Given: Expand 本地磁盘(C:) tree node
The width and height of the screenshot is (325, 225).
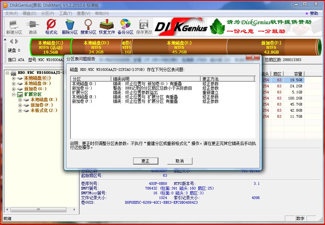Looking at the screenshot, I should click(x=14, y=78).
